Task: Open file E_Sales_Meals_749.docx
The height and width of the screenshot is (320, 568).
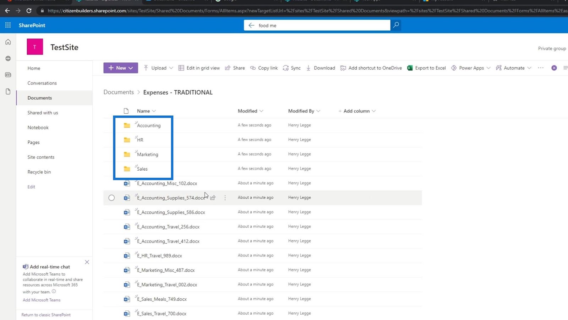Action: point(162,299)
